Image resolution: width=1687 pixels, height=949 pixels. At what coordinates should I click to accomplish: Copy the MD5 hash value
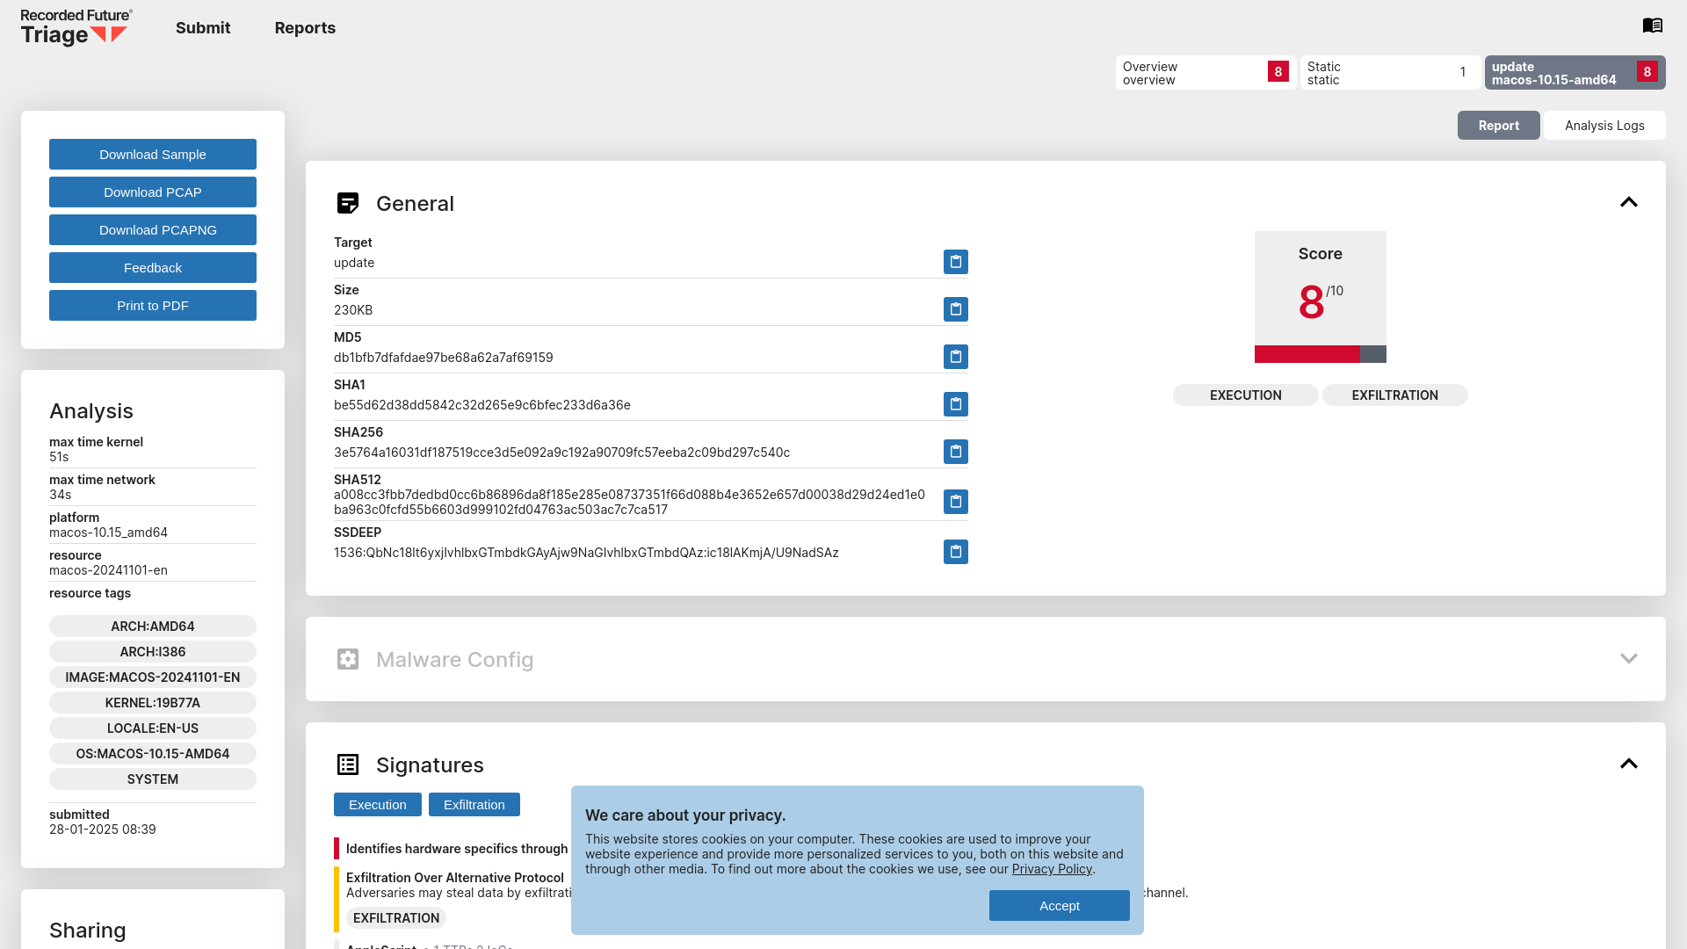coord(955,356)
